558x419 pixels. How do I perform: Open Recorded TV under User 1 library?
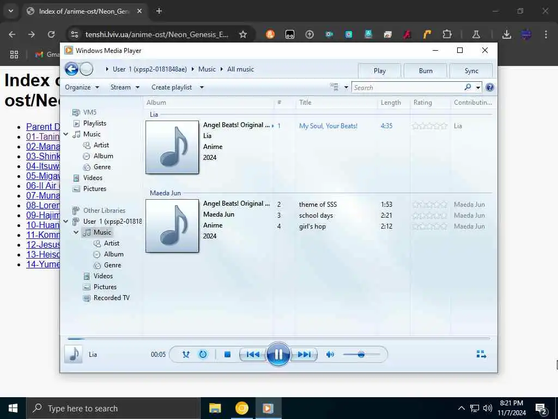click(106, 298)
